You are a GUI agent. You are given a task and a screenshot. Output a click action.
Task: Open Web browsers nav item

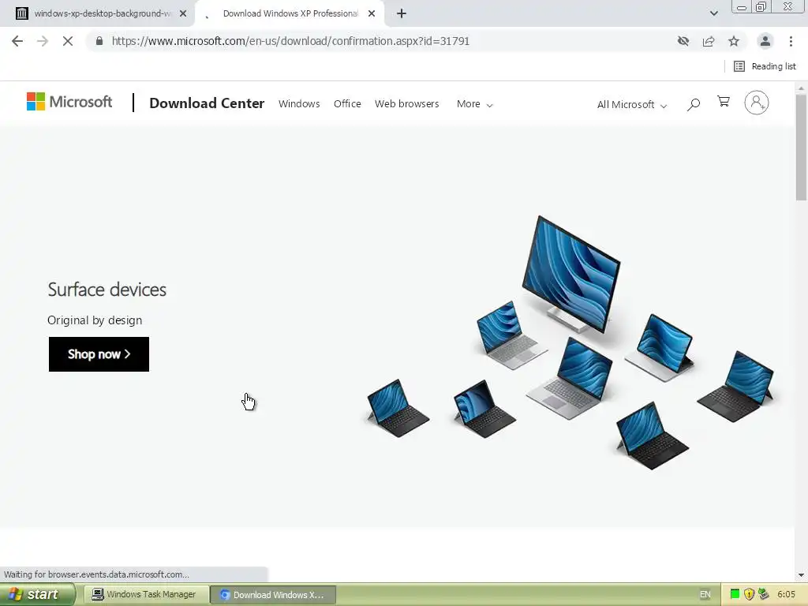pyautogui.click(x=406, y=103)
